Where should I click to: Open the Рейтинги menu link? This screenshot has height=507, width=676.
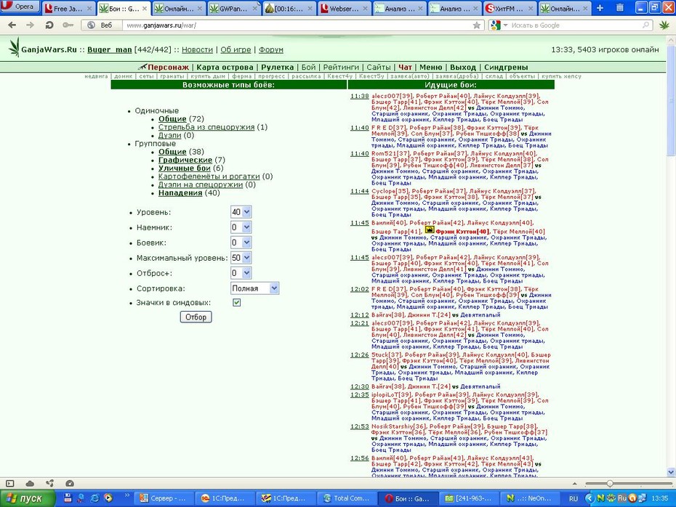point(341,68)
